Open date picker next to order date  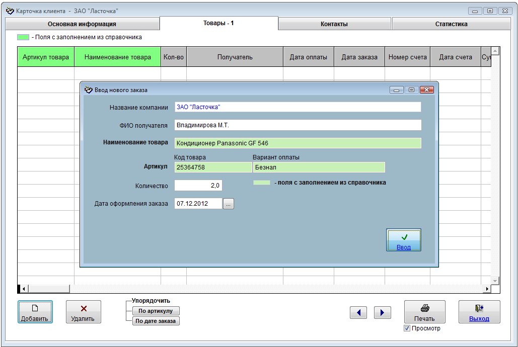(229, 204)
